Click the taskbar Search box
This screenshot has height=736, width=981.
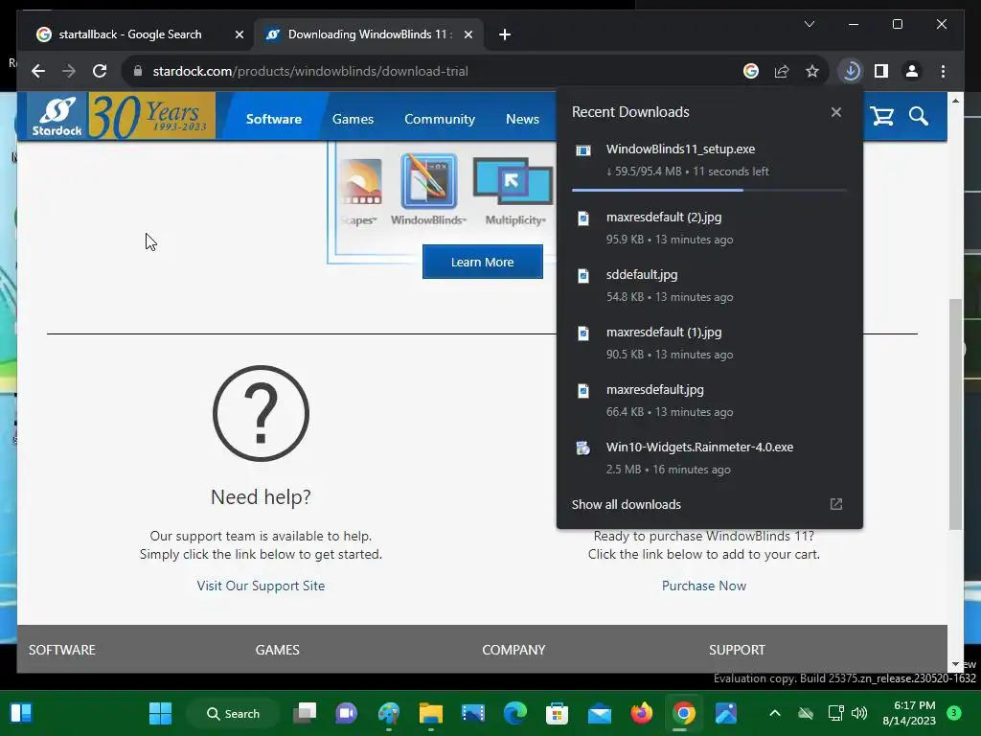[233, 713]
